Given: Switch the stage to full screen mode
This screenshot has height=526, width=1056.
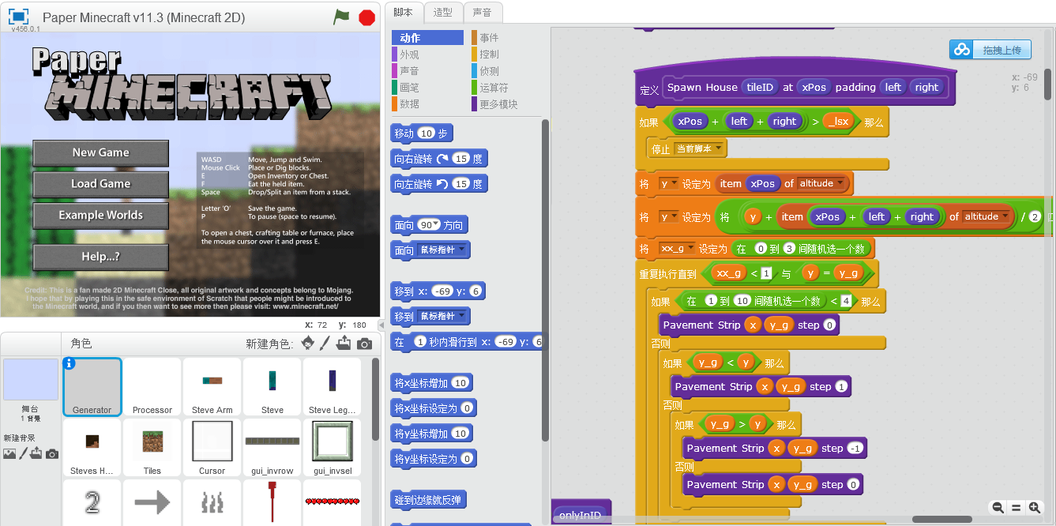Looking at the screenshot, I should [19, 17].
